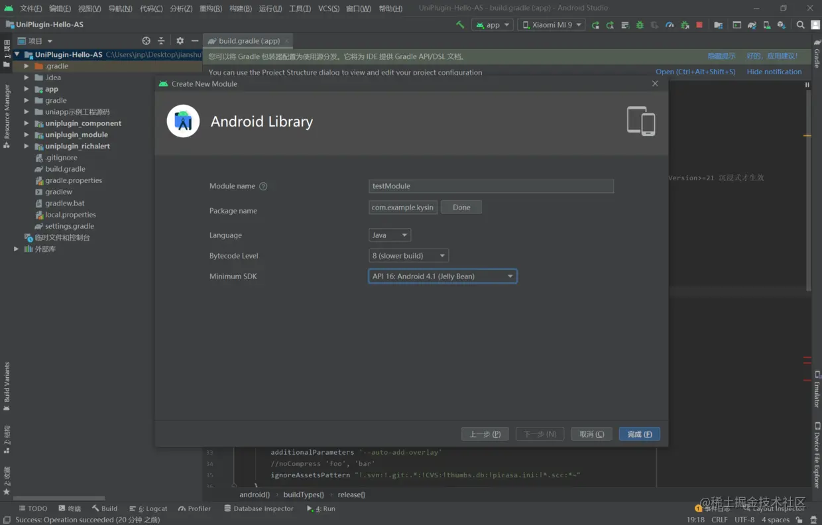Open the Profiler tool window tab
This screenshot has height=525, width=822.
[194, 508]
